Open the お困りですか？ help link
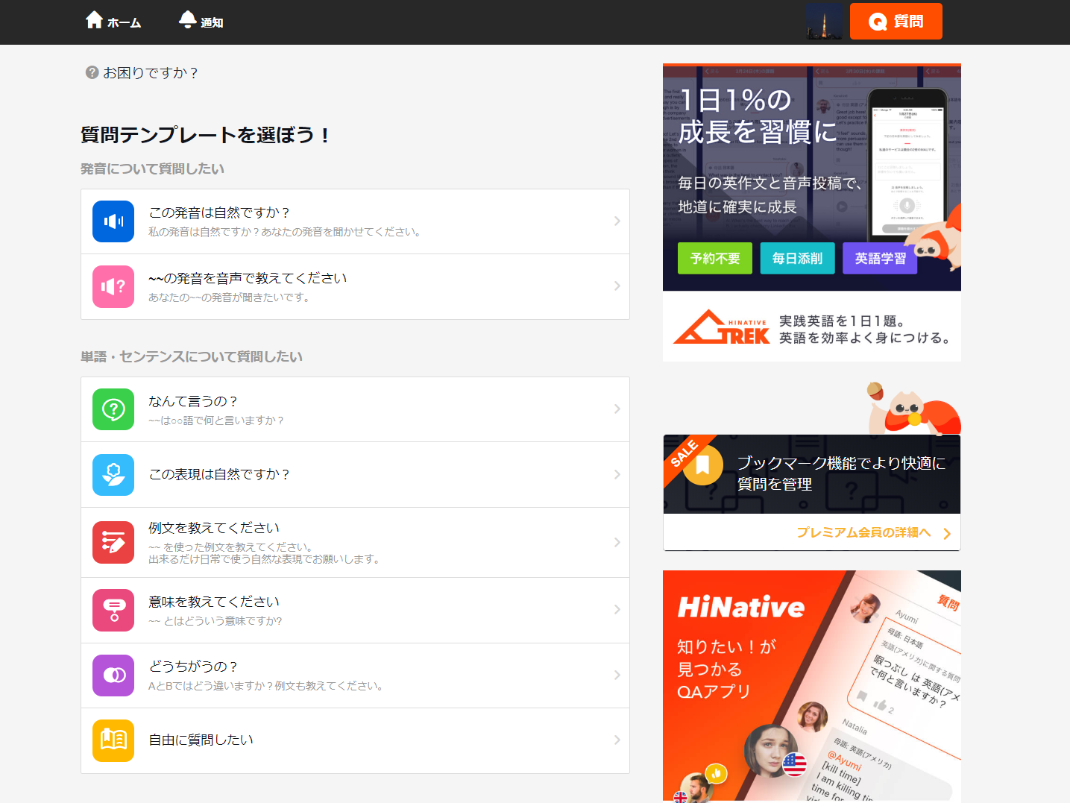 click(150, 72)
